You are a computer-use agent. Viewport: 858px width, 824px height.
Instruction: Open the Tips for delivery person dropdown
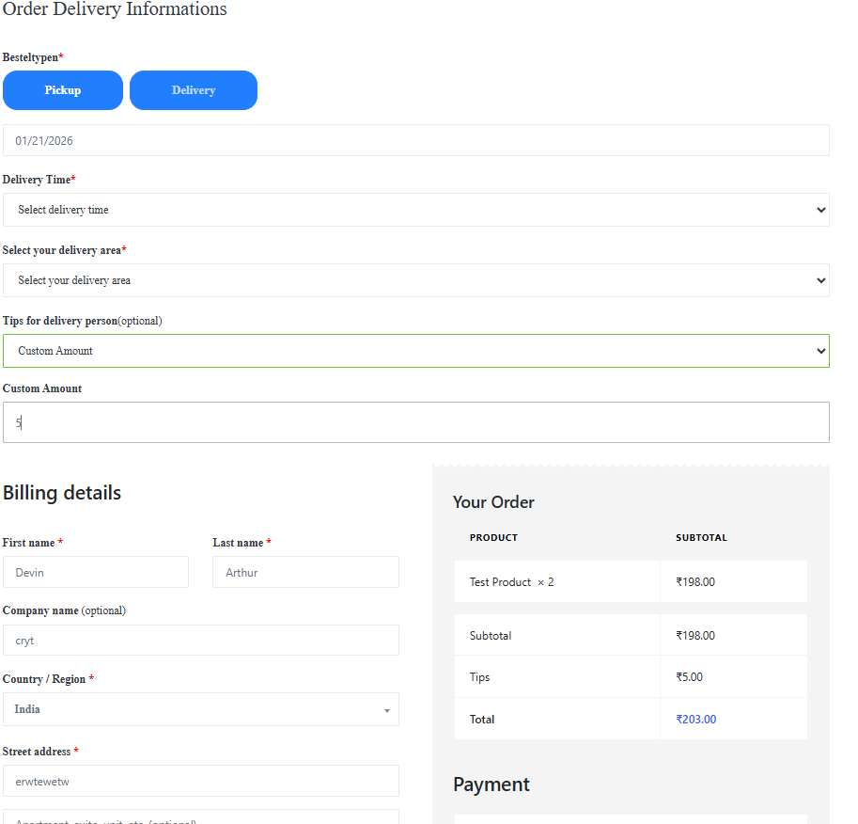point(415,351)
